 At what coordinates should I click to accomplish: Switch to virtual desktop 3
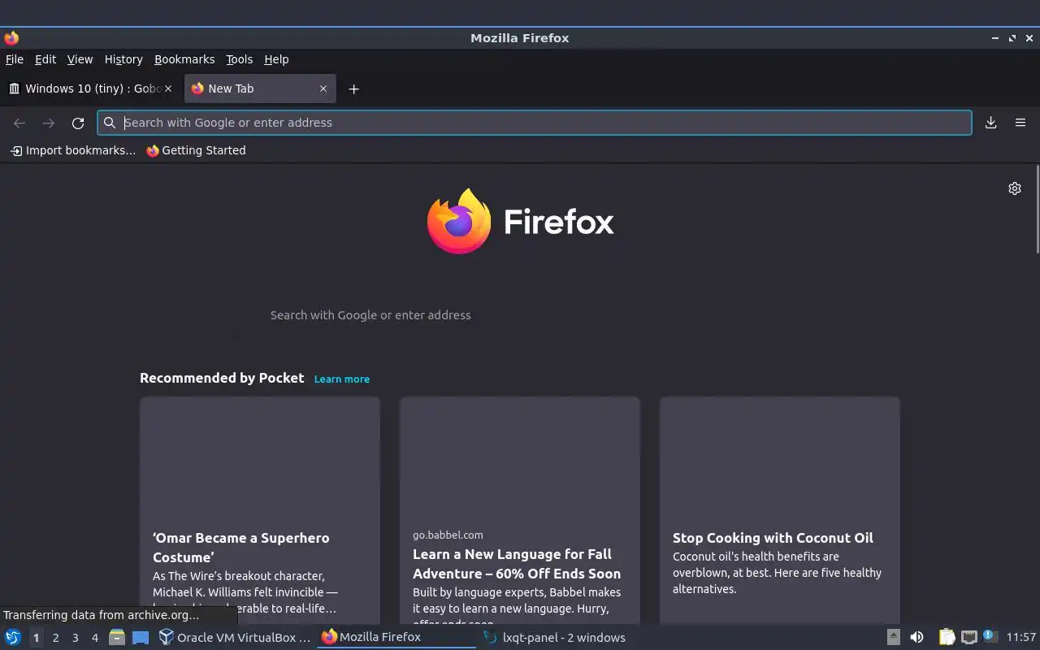point(75,638)
